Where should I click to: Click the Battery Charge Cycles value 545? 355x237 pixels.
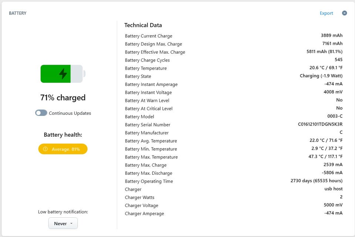(x=338, y=60)
